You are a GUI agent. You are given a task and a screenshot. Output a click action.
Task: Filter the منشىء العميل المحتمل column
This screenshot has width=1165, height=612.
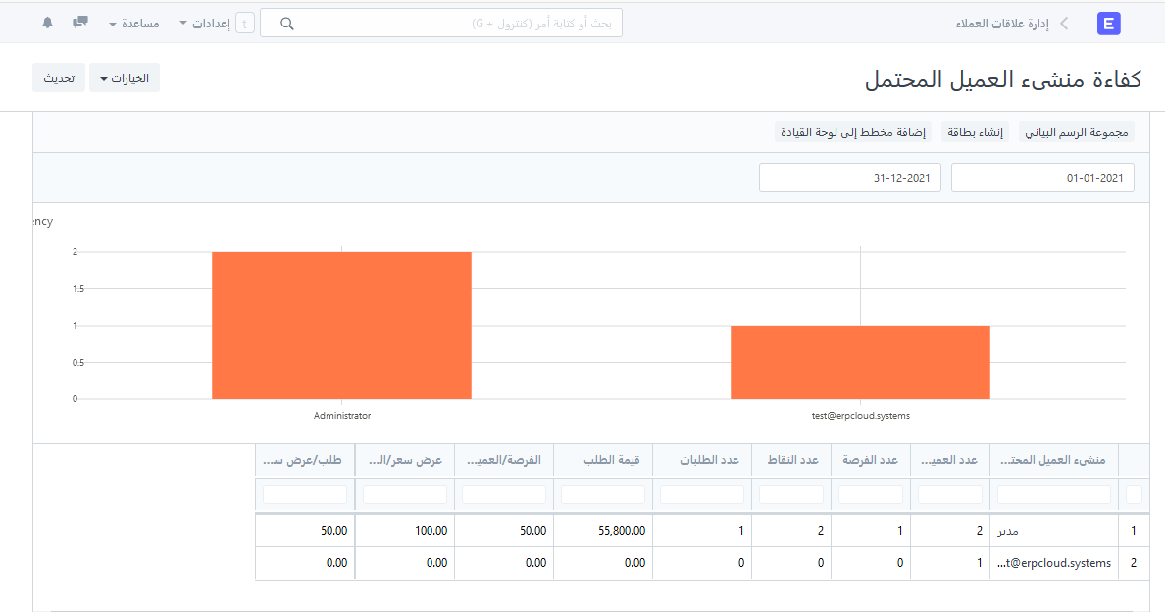click(1053, 494)
